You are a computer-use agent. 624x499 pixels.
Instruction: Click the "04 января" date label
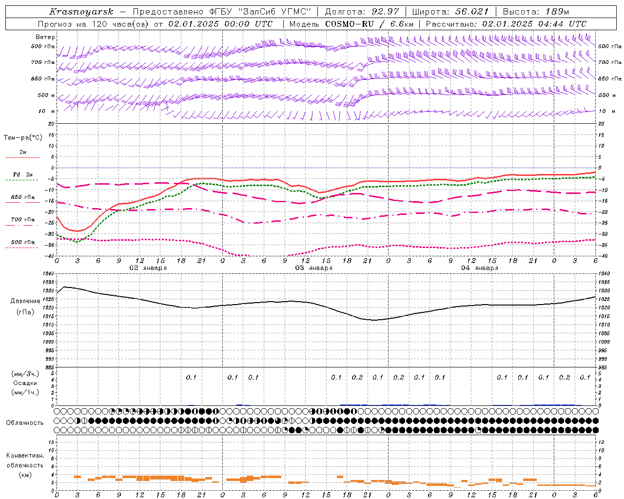pyautogui.click(x=480, y=268)
